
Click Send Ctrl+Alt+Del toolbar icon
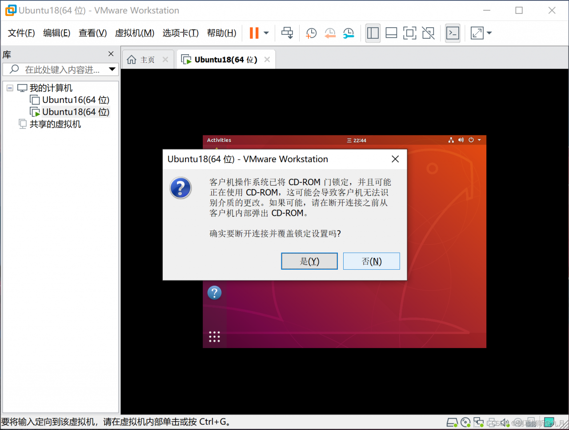point(287,33)
